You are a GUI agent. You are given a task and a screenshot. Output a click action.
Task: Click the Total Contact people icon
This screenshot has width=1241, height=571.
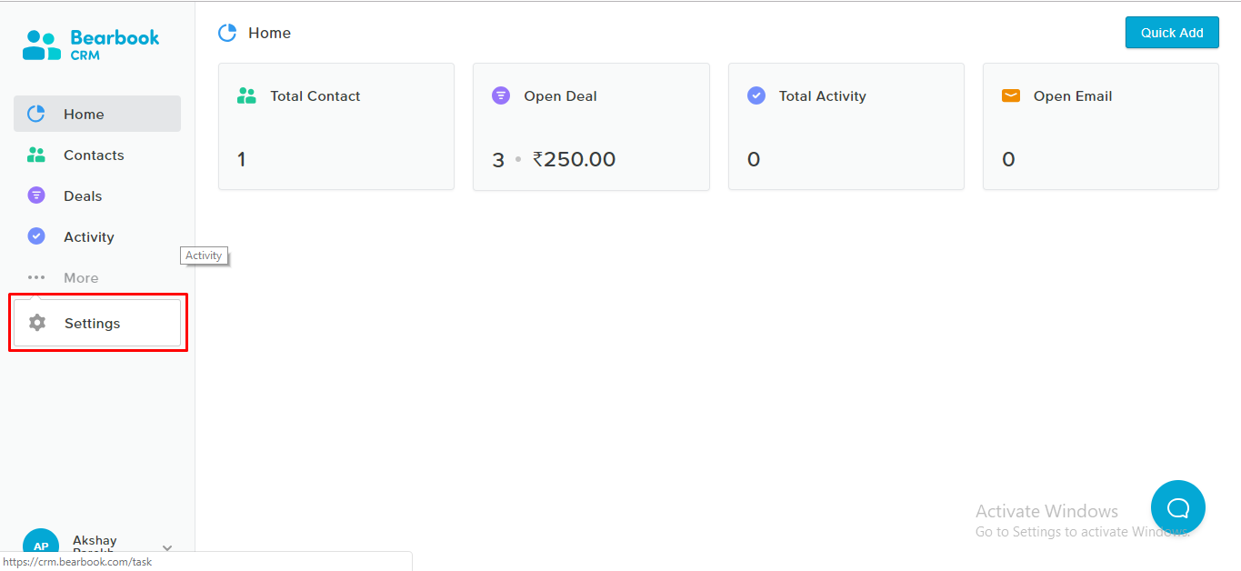(x=246, y=95)
